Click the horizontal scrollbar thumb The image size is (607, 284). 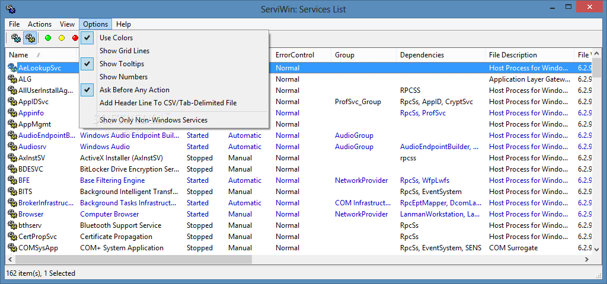point(132,260)
